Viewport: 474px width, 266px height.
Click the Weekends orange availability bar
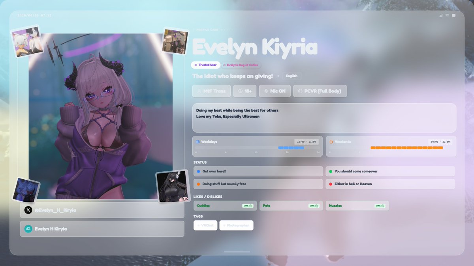tap(407, 148)
